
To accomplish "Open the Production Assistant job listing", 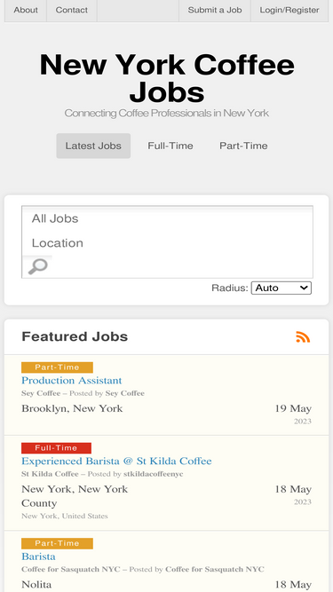I will pyautogui.click(x=72, y=380).
